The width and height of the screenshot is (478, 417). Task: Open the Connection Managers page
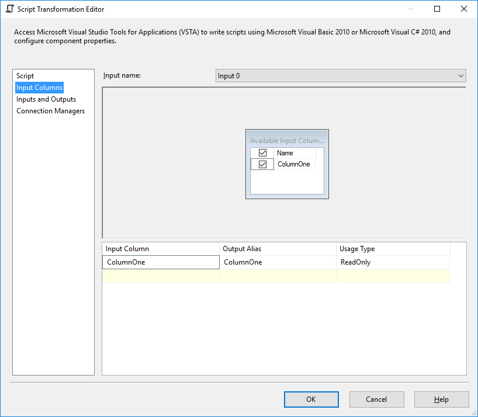click(x=50, y=110)
